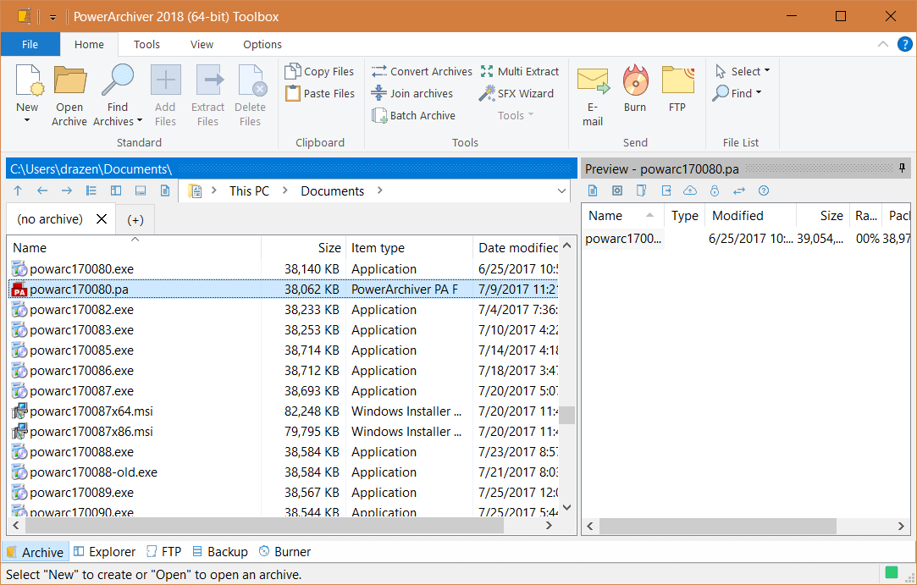The image size is (917, 585).
Task: Switch to the View ribbon tab
Action: click(202, 45)
